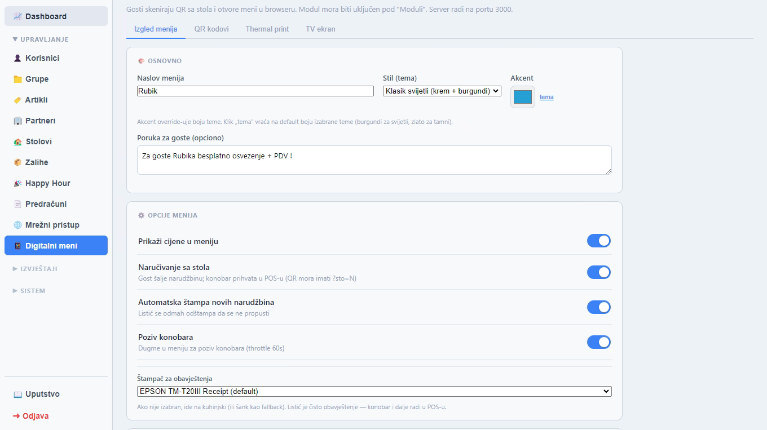Open the blue Akcent color swatch
Viewport: 767px width, 430px height.
coord(523,97)
